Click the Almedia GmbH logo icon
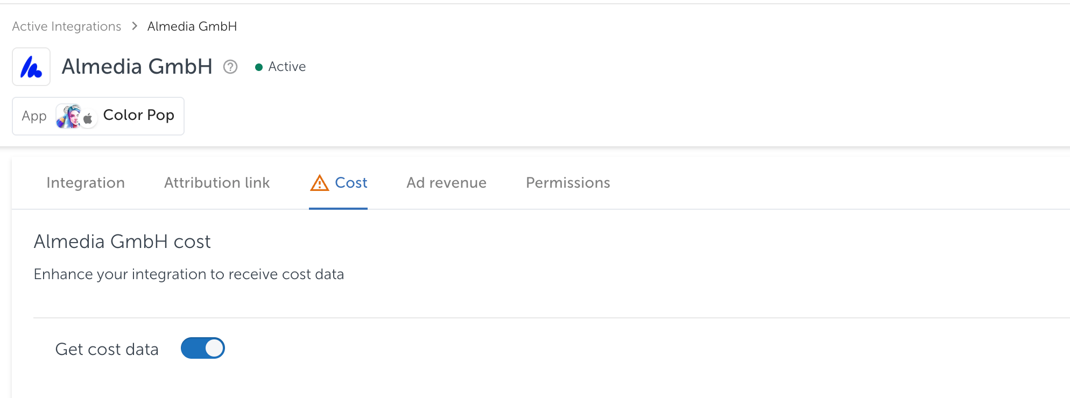Image resolution: width=1070 pixels, height=398 pixels. pos(31,67)
